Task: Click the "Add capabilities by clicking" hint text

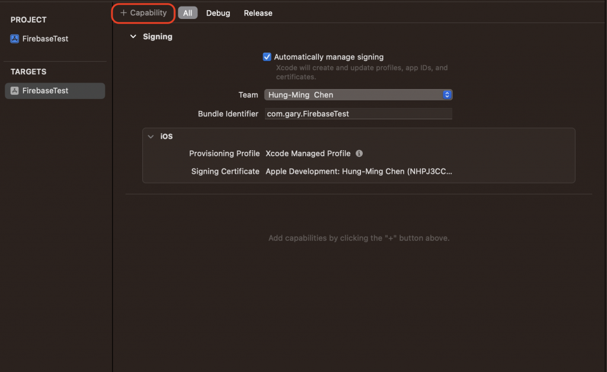Action: pos(359,238)
